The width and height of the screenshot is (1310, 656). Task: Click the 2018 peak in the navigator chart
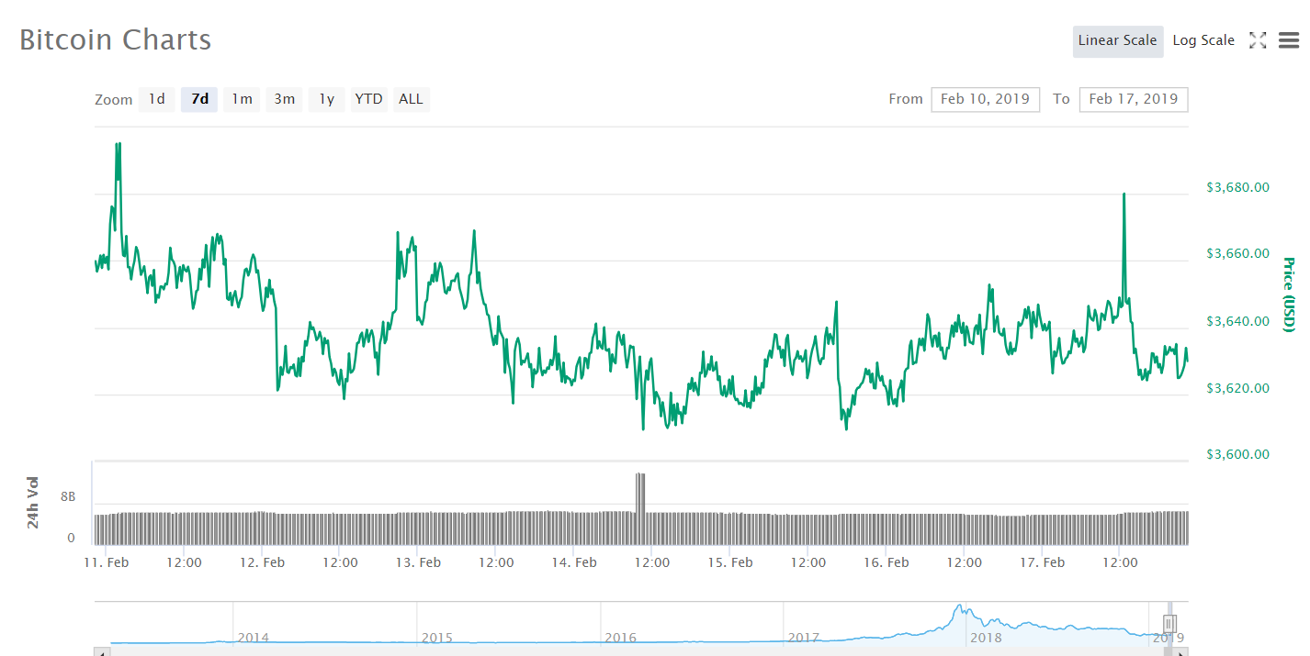tap(959, 607)
